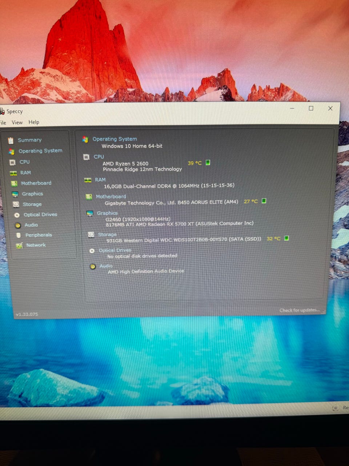Open the Optical Drives heading link in summary

(x=115, y=250)
